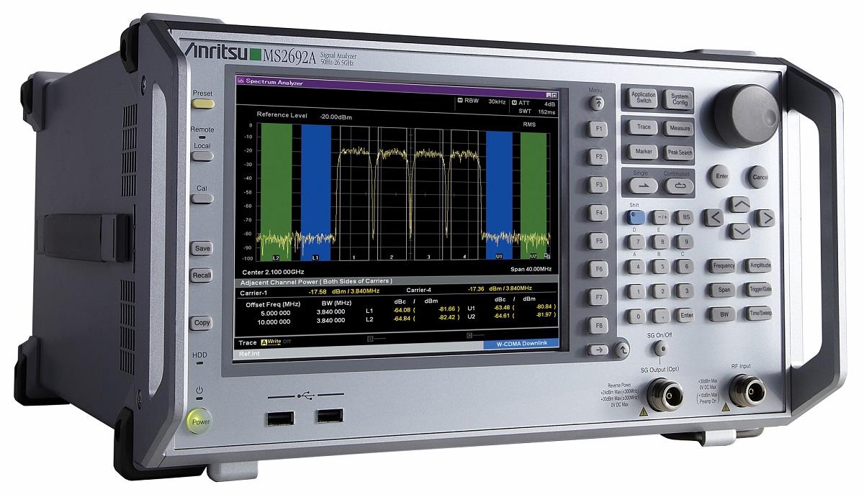Select soft key F1

coord(597,129)
